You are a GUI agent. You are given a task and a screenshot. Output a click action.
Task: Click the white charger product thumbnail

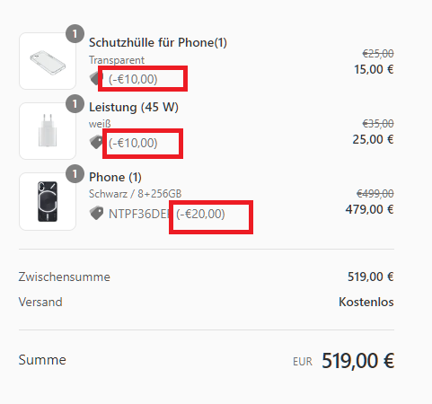click(x=48, y=131)
